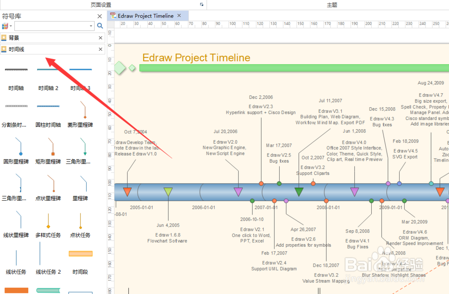This screenshot has height=294, width=449.
Task: Click the 页面设置 ribbon group label
Action: tap(101, 5)
